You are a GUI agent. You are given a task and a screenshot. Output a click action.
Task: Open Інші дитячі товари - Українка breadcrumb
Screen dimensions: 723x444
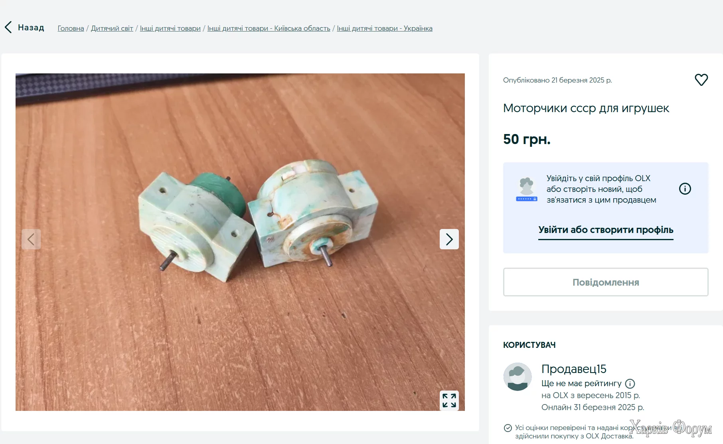[x=385, y=28]
